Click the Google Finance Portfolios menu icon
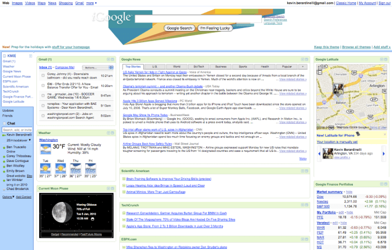The image size is (392, 250). [x=382, y=184]
